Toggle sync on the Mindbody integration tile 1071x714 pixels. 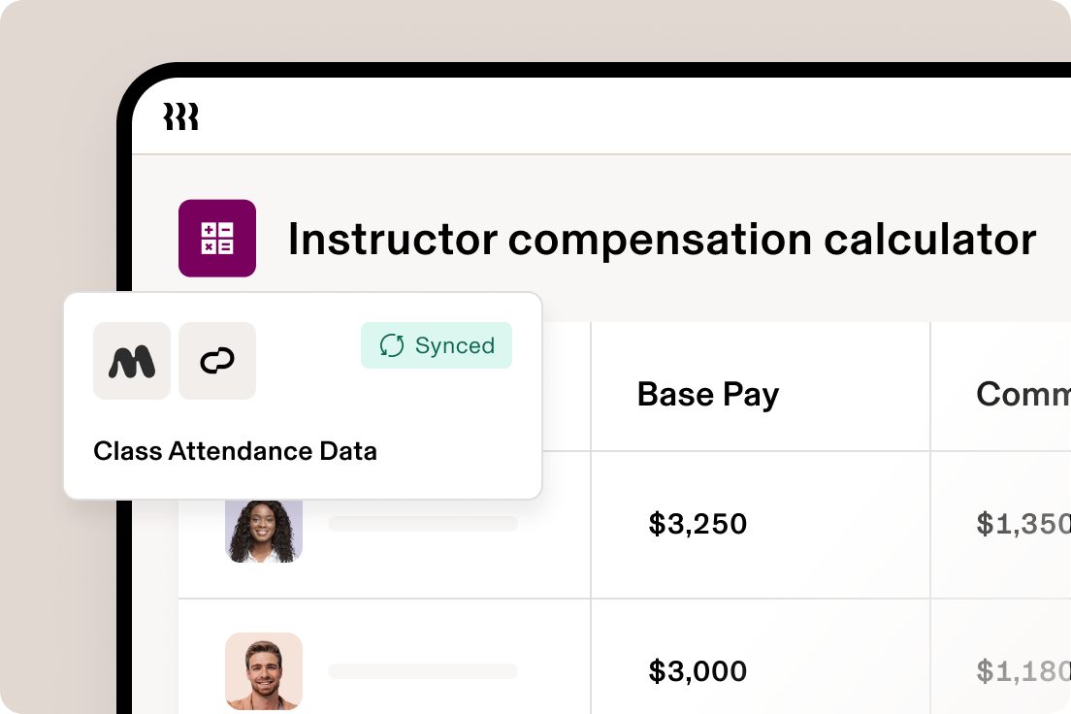132,361
